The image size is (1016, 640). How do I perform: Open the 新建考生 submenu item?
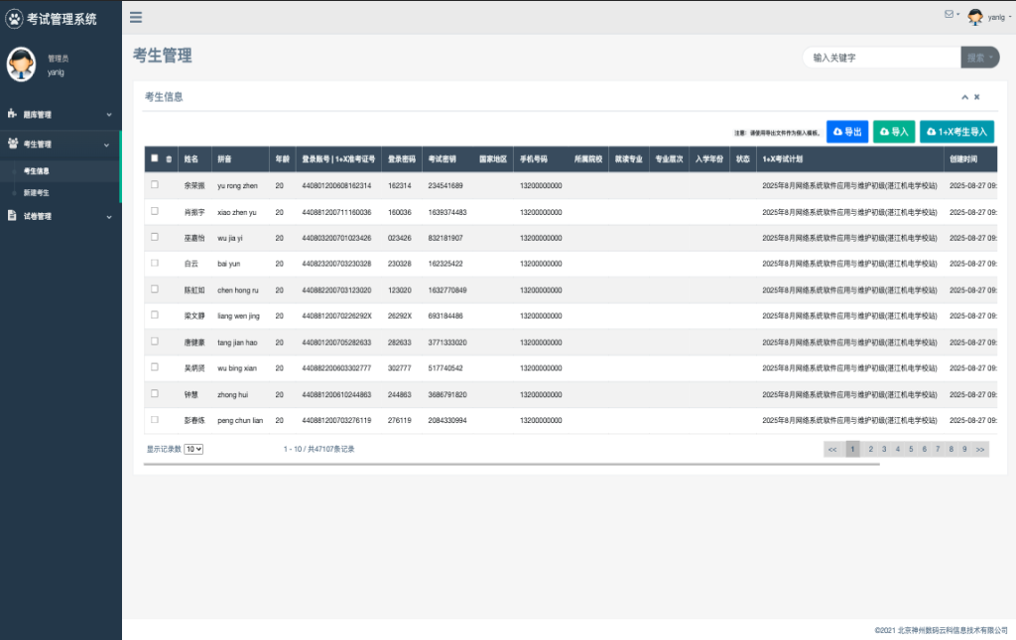pyautogui.click(x=37, y=192)
